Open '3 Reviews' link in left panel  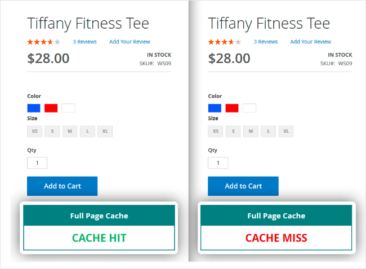(x=84, y=42)
